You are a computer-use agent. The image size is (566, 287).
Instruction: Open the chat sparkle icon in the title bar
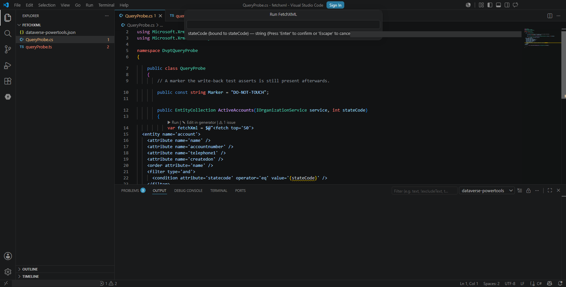tap(516, 5)
